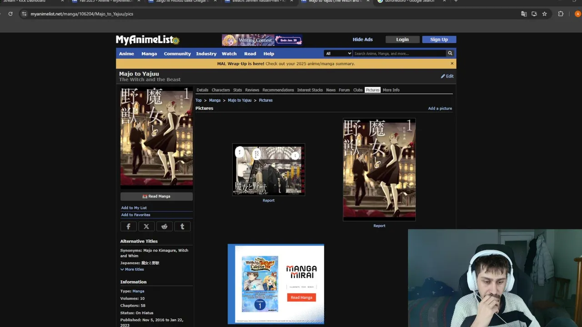
Task: Switch to the Clubs tab
Action: click(x=358, y=90)
